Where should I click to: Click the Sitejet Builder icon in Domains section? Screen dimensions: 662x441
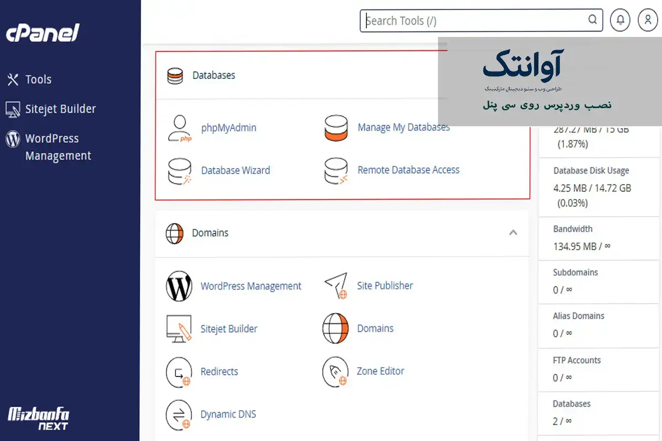179,329
